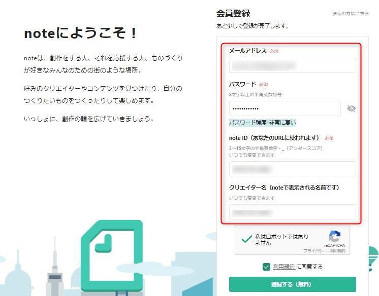Toggle the 利用規約に同意する checkbox

tap(266, 267)
